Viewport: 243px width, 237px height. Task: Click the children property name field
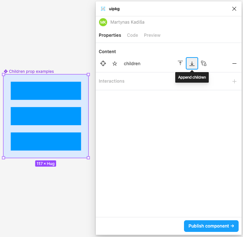pos(132,63)
